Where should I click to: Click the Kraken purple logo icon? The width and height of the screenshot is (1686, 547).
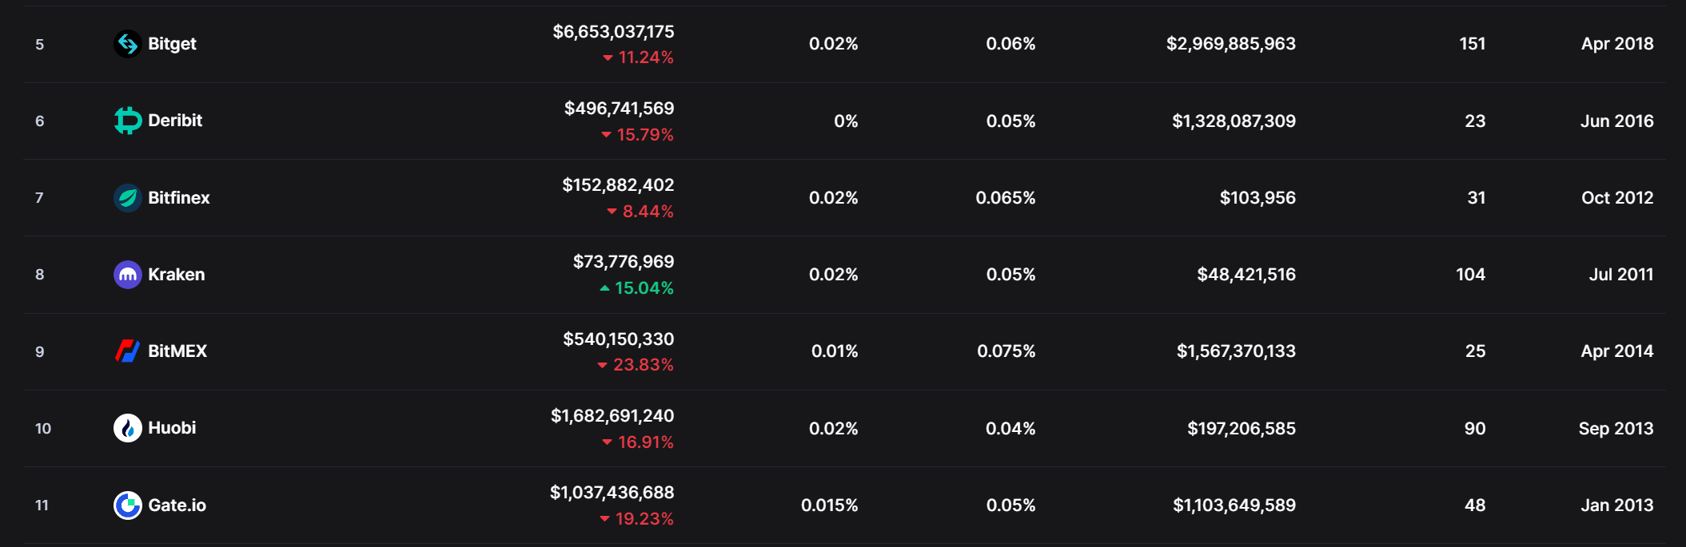(x=127, y=275)
